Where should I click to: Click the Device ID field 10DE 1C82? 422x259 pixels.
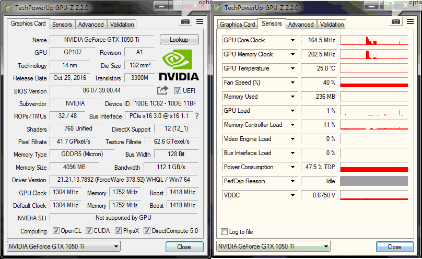click(165, 103)
